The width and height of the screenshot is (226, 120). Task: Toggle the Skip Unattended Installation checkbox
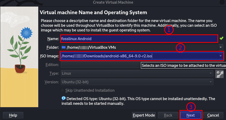coord(62,90)
